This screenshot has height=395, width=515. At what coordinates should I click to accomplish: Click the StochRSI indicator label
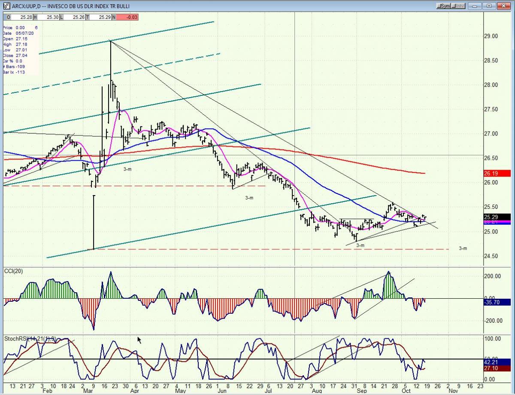click(30, 339)
